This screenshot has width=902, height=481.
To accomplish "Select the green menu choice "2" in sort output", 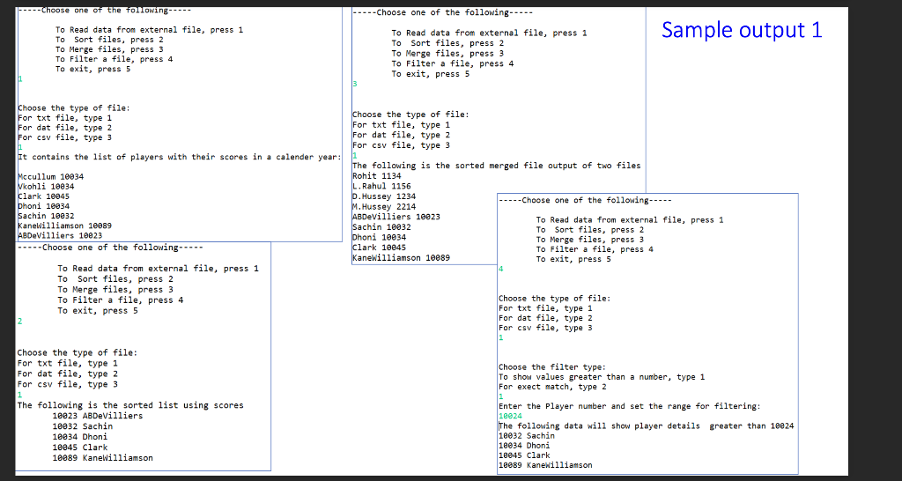I will pyautogui.click(x=19, y=322).
